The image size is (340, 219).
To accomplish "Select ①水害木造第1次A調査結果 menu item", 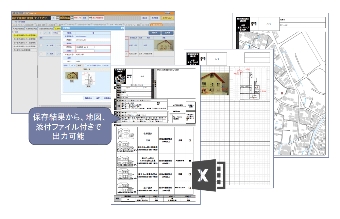I will tap(24, 35).
